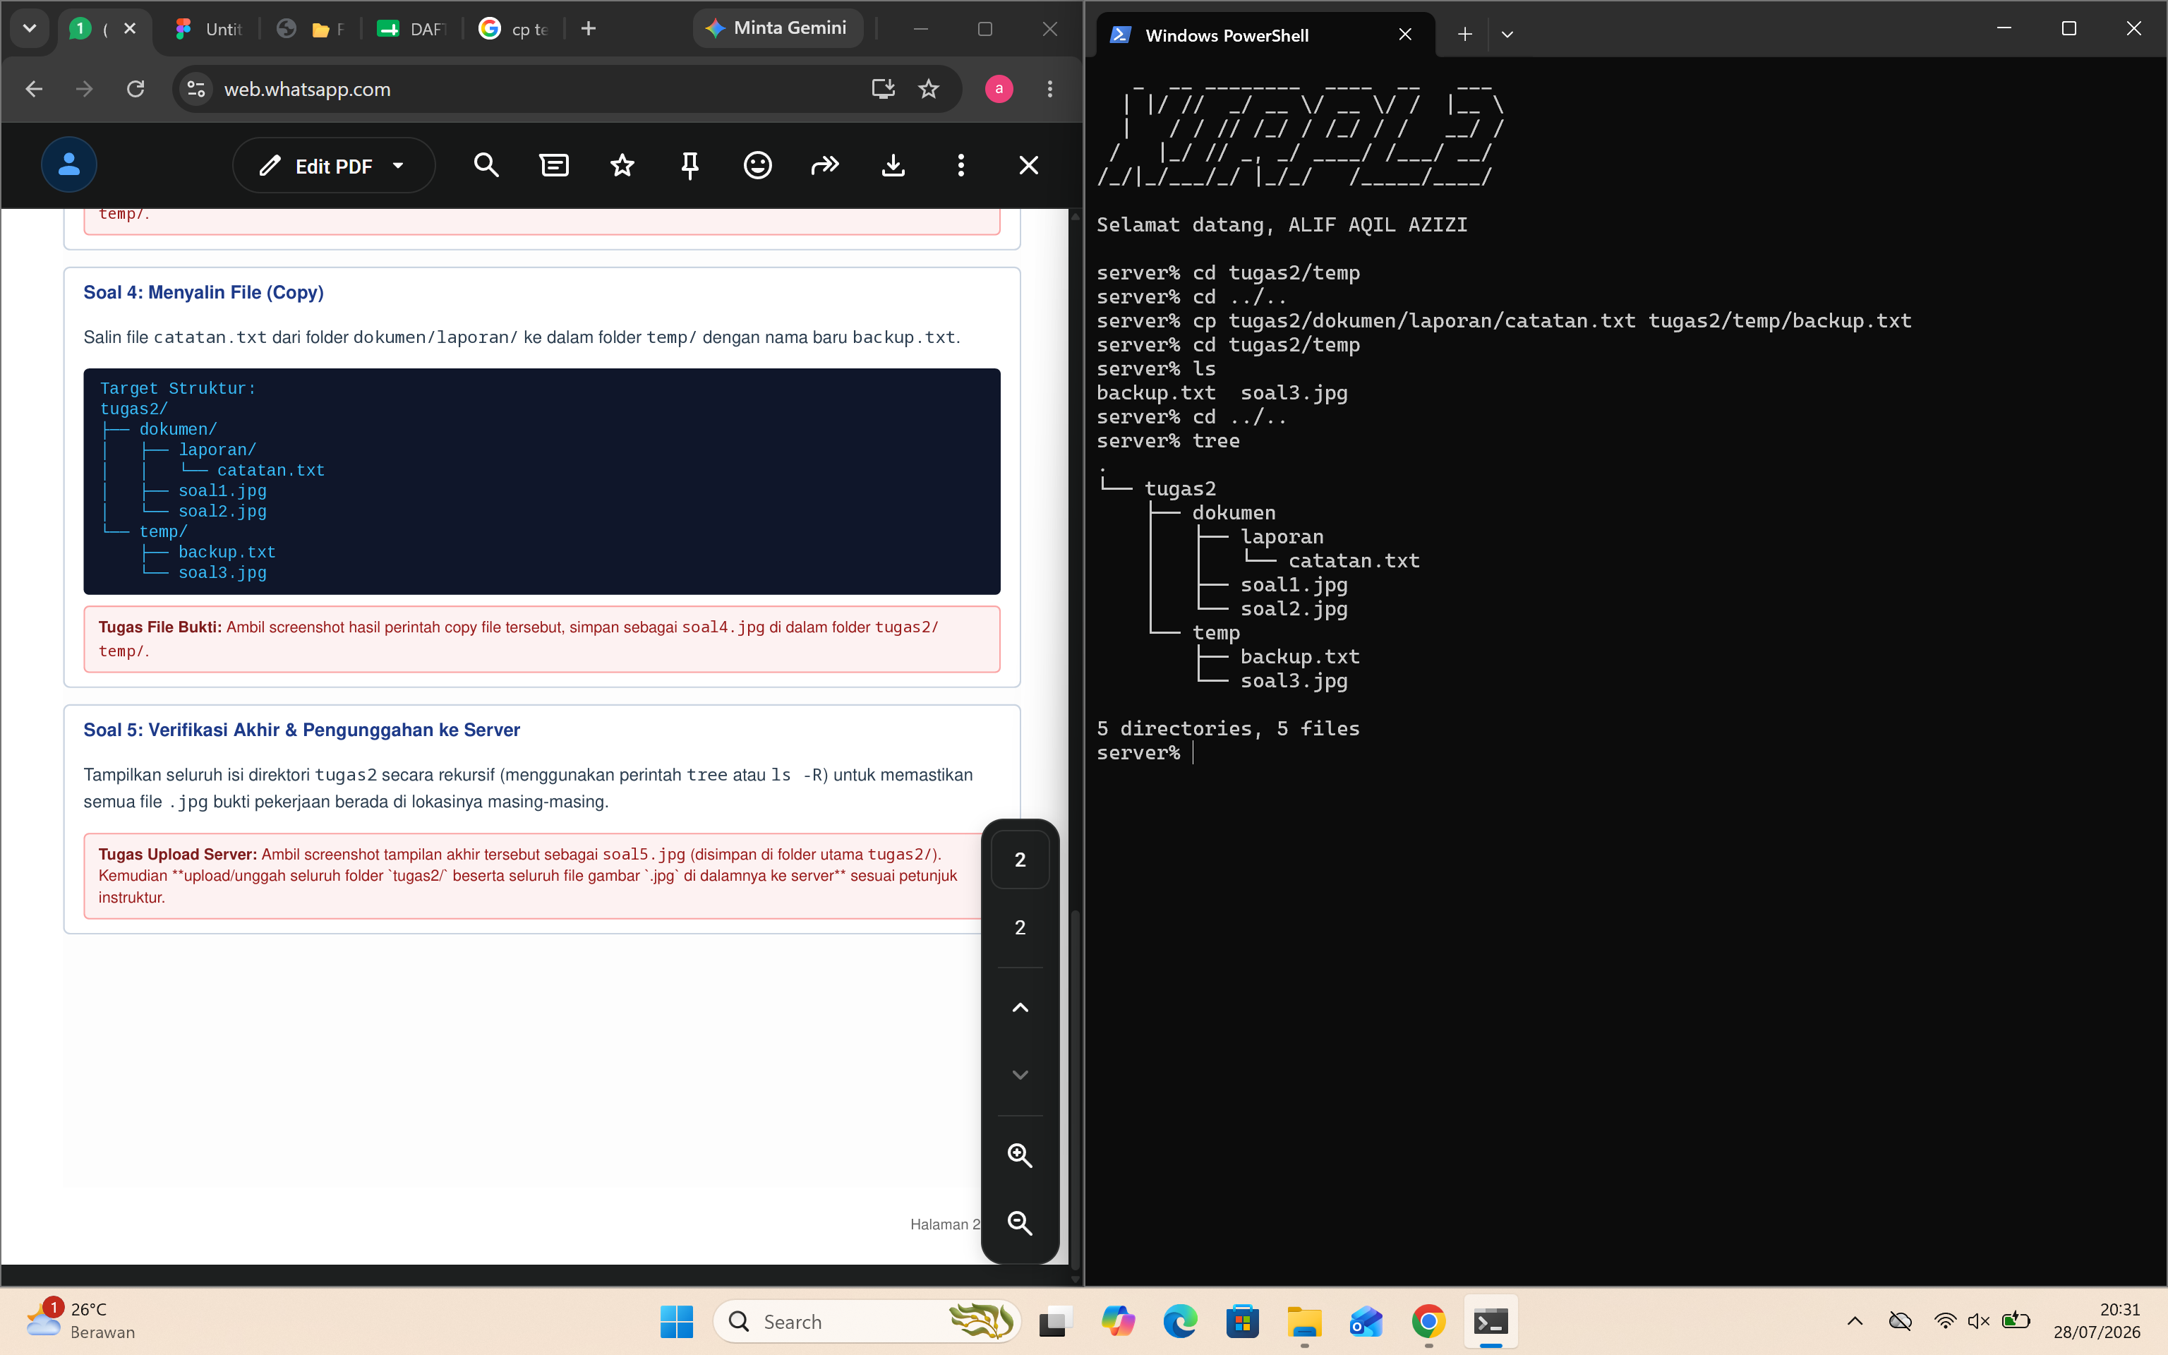The image size is (2168, 1355).
Task: Go forward in Chrome
Action: [x=84, y=89]
